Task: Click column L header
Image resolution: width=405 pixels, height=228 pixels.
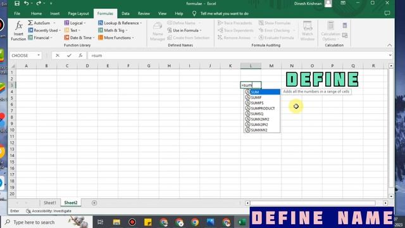Action: [251, 66]
